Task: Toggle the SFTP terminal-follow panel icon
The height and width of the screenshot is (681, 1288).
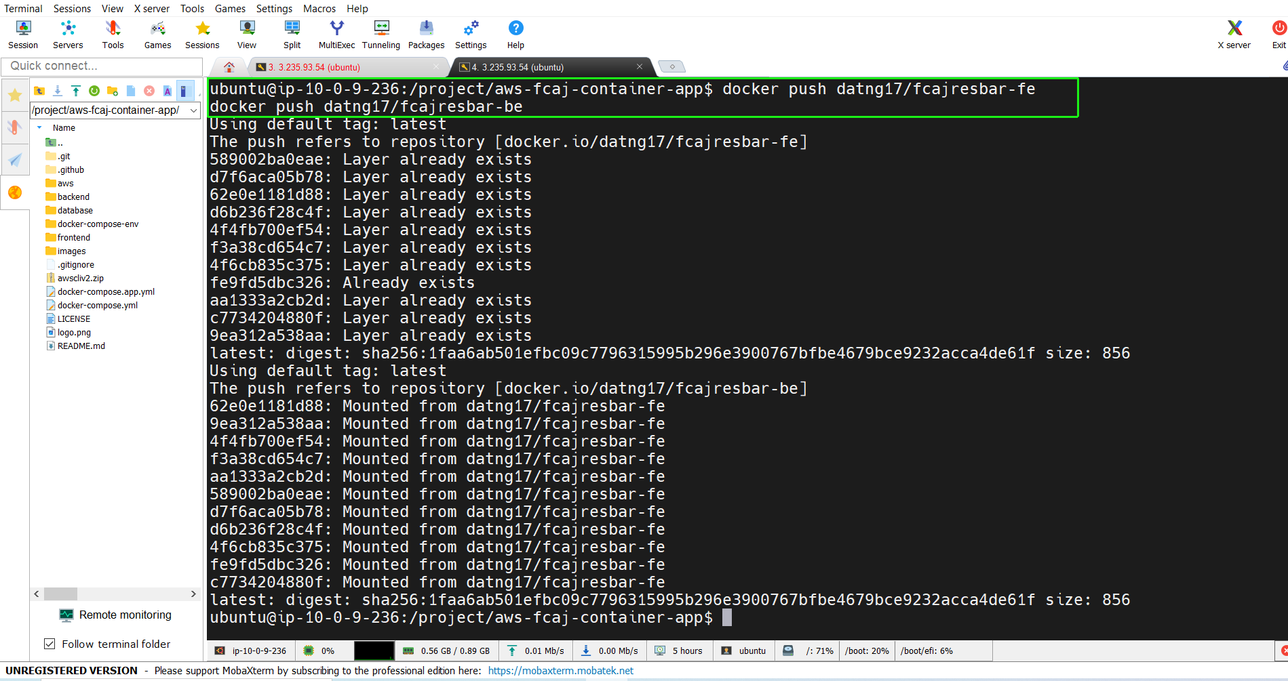Action: tap(184, 91)
